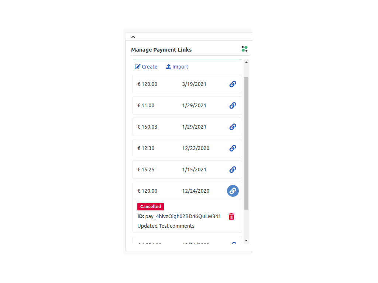Click the link icon next to € 12.30
Image resolution: width=378 pixels, height=283 pixels.
[x=233, y=148]
